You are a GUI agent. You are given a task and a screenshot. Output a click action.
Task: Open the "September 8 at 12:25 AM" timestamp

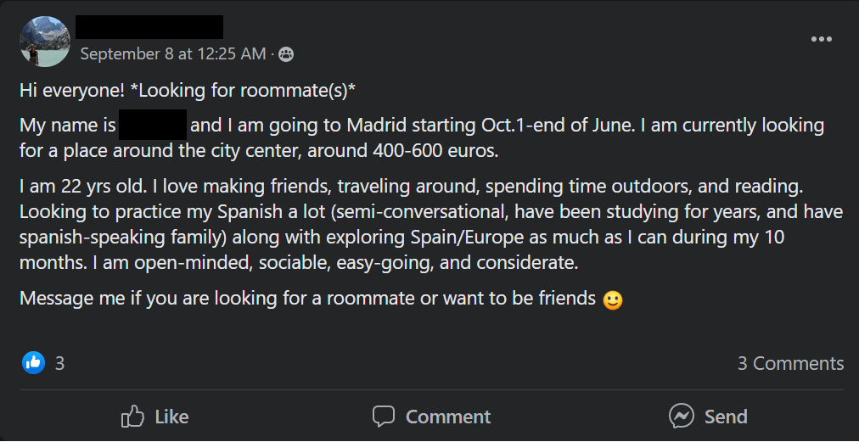point(172,53)
